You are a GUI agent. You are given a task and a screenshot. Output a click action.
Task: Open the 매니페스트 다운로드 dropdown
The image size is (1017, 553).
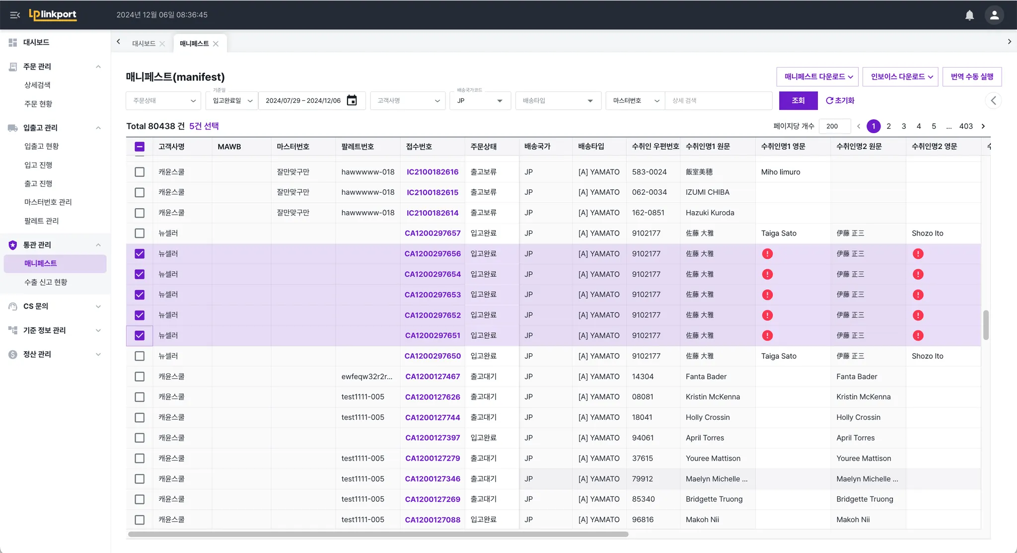pos(817,77)
